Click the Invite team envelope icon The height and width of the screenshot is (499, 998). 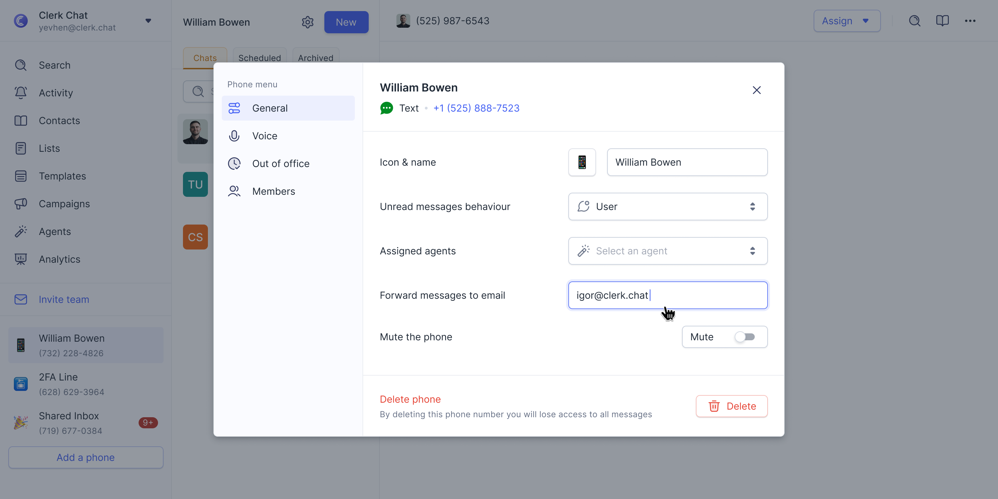(20, 299)
